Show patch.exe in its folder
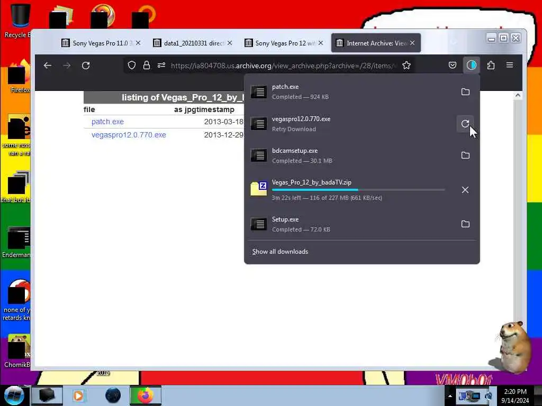The image size is (542, 406). 465,92
